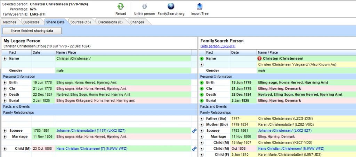Image resolution: width=356 pixels, height=157 pixels.
Task: Click link icon on Hans Christian child row
Action: (x=194, y=149)
